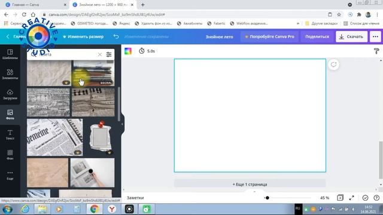Click the blank white canvas page

click(x=250, y=115)
